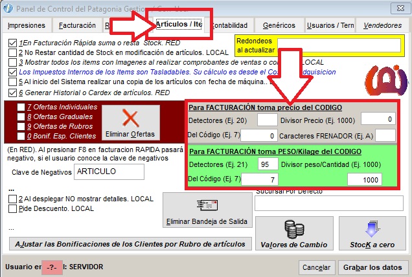
Task: Click the envelope icon Eliminar Bandeja de Salida
Action: pos(207,210)
